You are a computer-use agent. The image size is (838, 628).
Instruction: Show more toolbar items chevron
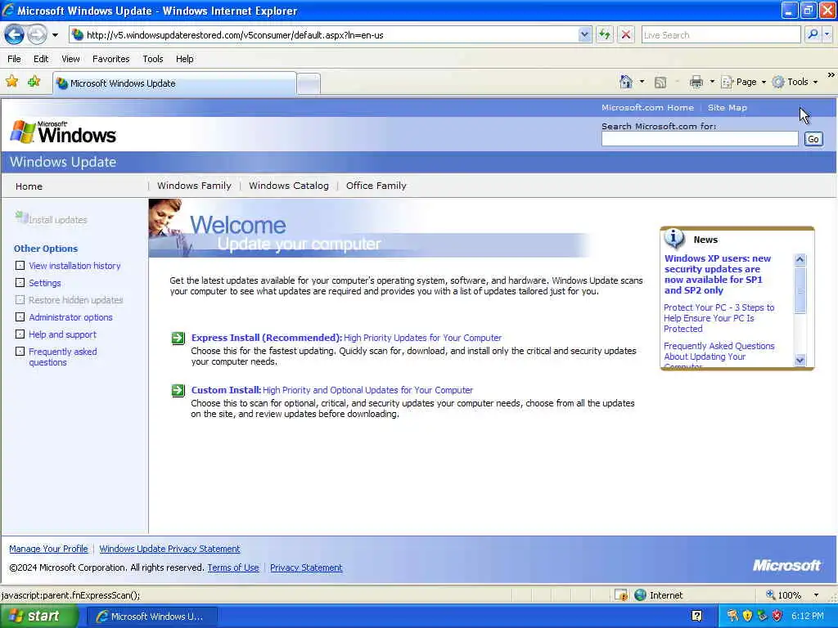pos(831,75)
